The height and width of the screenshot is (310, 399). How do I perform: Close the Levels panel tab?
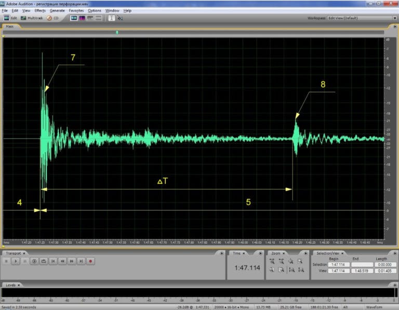pos(19,285)
